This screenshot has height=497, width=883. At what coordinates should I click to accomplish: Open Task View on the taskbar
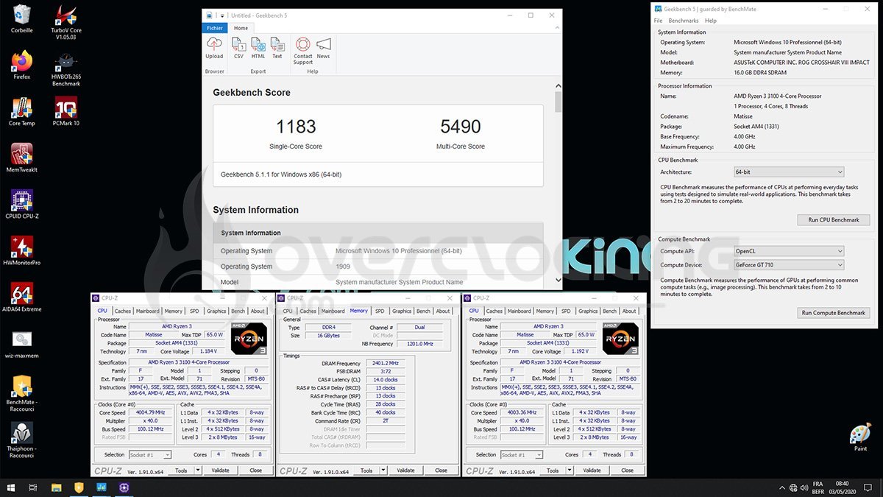coord(33,487)
